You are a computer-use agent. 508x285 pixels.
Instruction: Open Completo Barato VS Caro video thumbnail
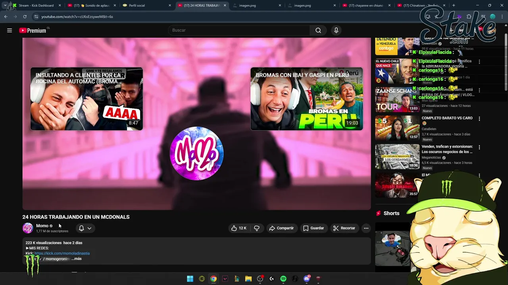(x=397, y=128)
